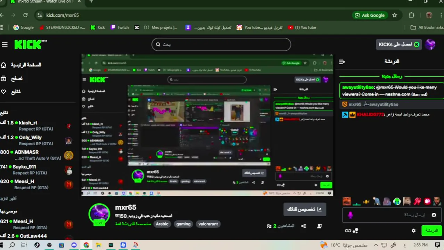Click the new messages divider رسائل جديدة

pyautogui.click(x=392, y=76)
